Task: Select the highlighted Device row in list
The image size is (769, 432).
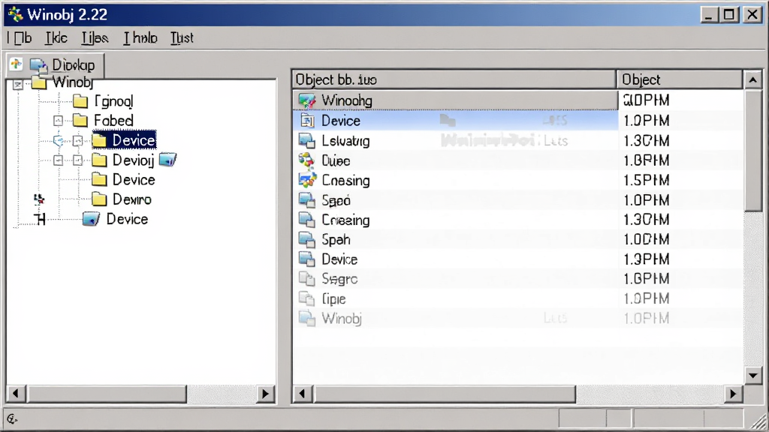Action: tap(455, 121)
